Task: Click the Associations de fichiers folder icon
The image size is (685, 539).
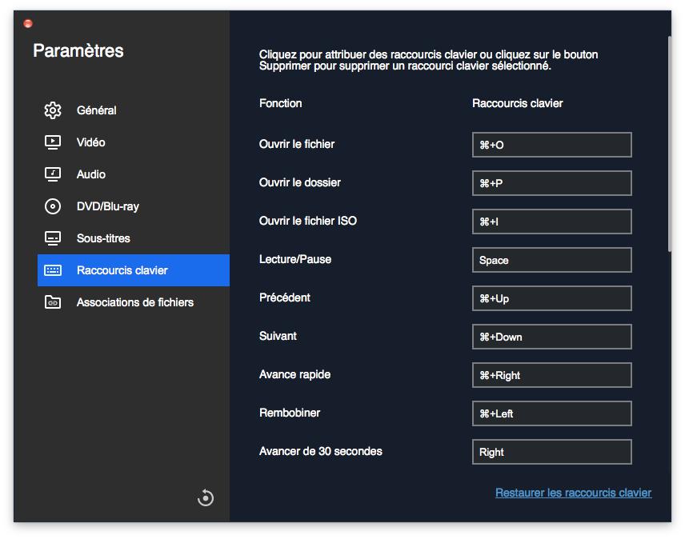Action: point(53,302)
